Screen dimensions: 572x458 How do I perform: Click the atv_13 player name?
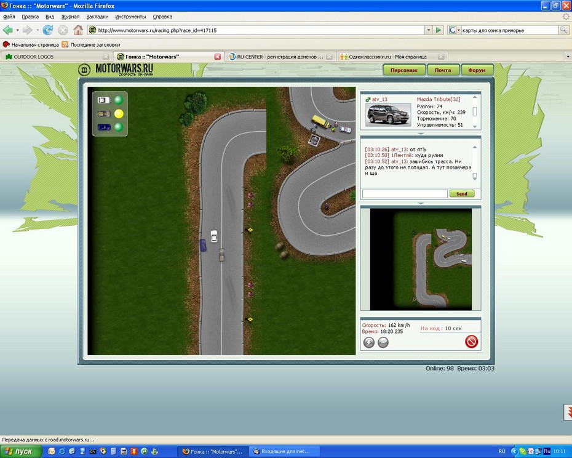tap(379, 99)
